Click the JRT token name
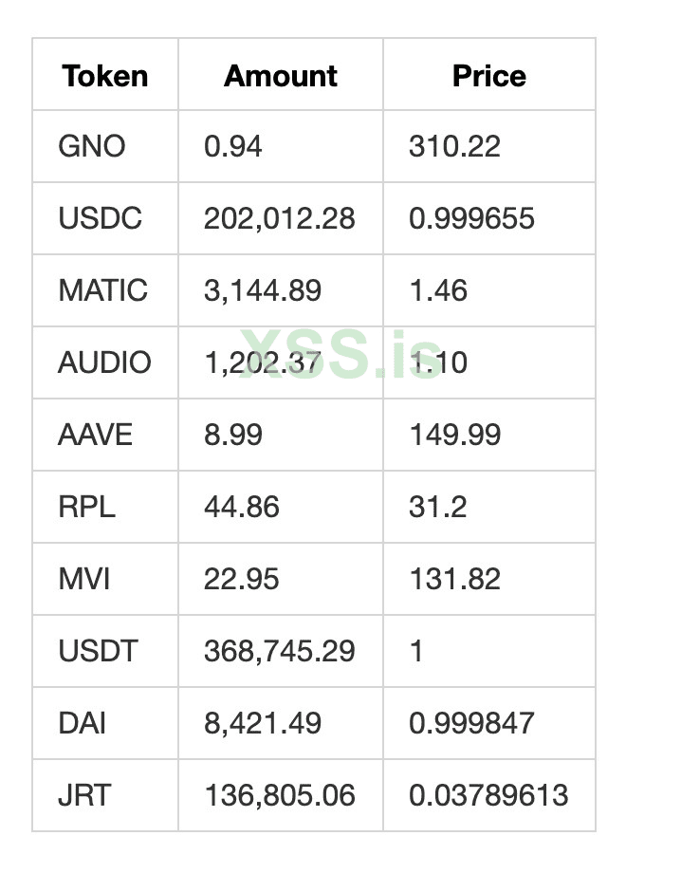 [x=86, y=795]
